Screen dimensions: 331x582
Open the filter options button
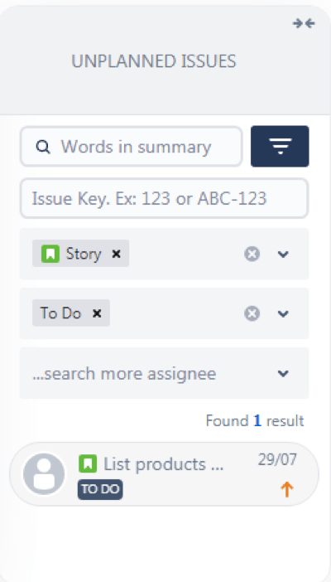tap(280, 146)
